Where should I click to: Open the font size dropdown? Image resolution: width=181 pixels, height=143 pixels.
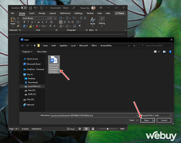tap(55, 18)
